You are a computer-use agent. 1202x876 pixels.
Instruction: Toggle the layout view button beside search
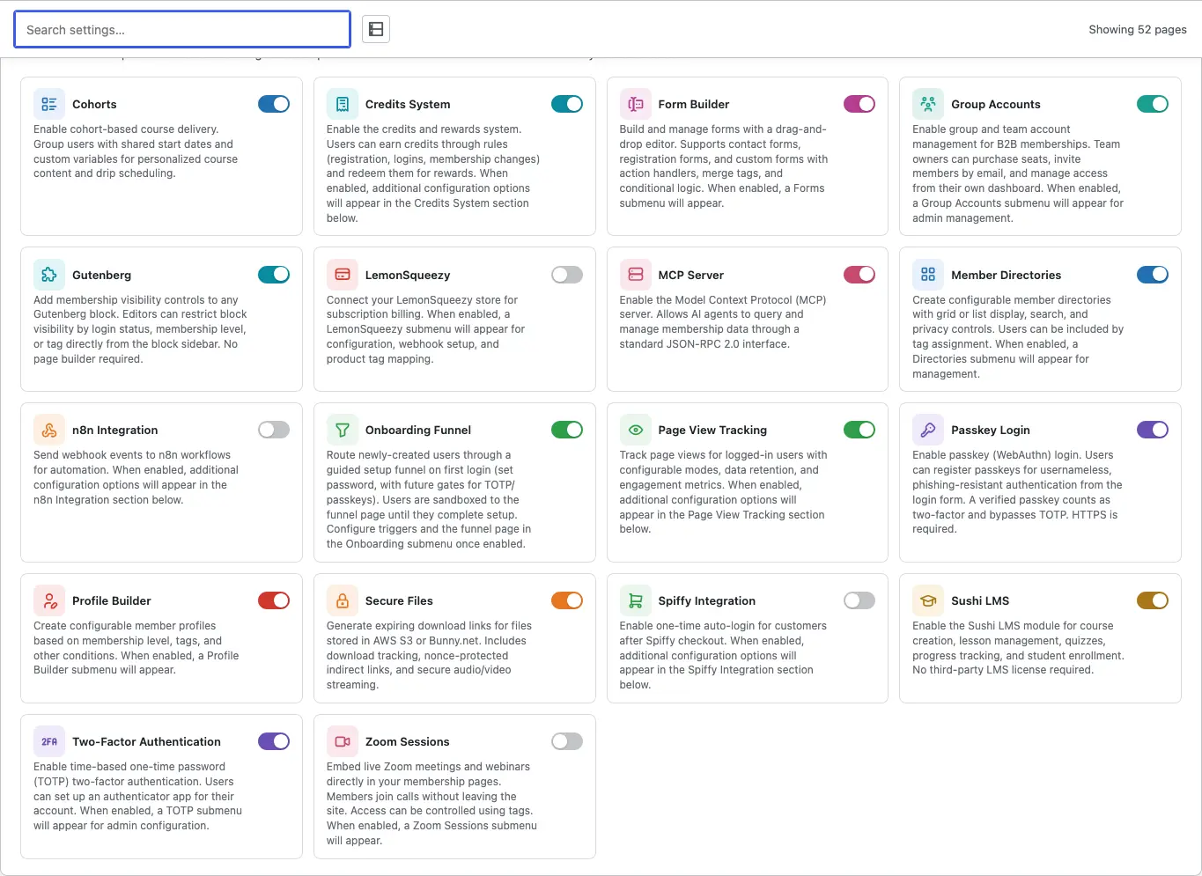376,29
